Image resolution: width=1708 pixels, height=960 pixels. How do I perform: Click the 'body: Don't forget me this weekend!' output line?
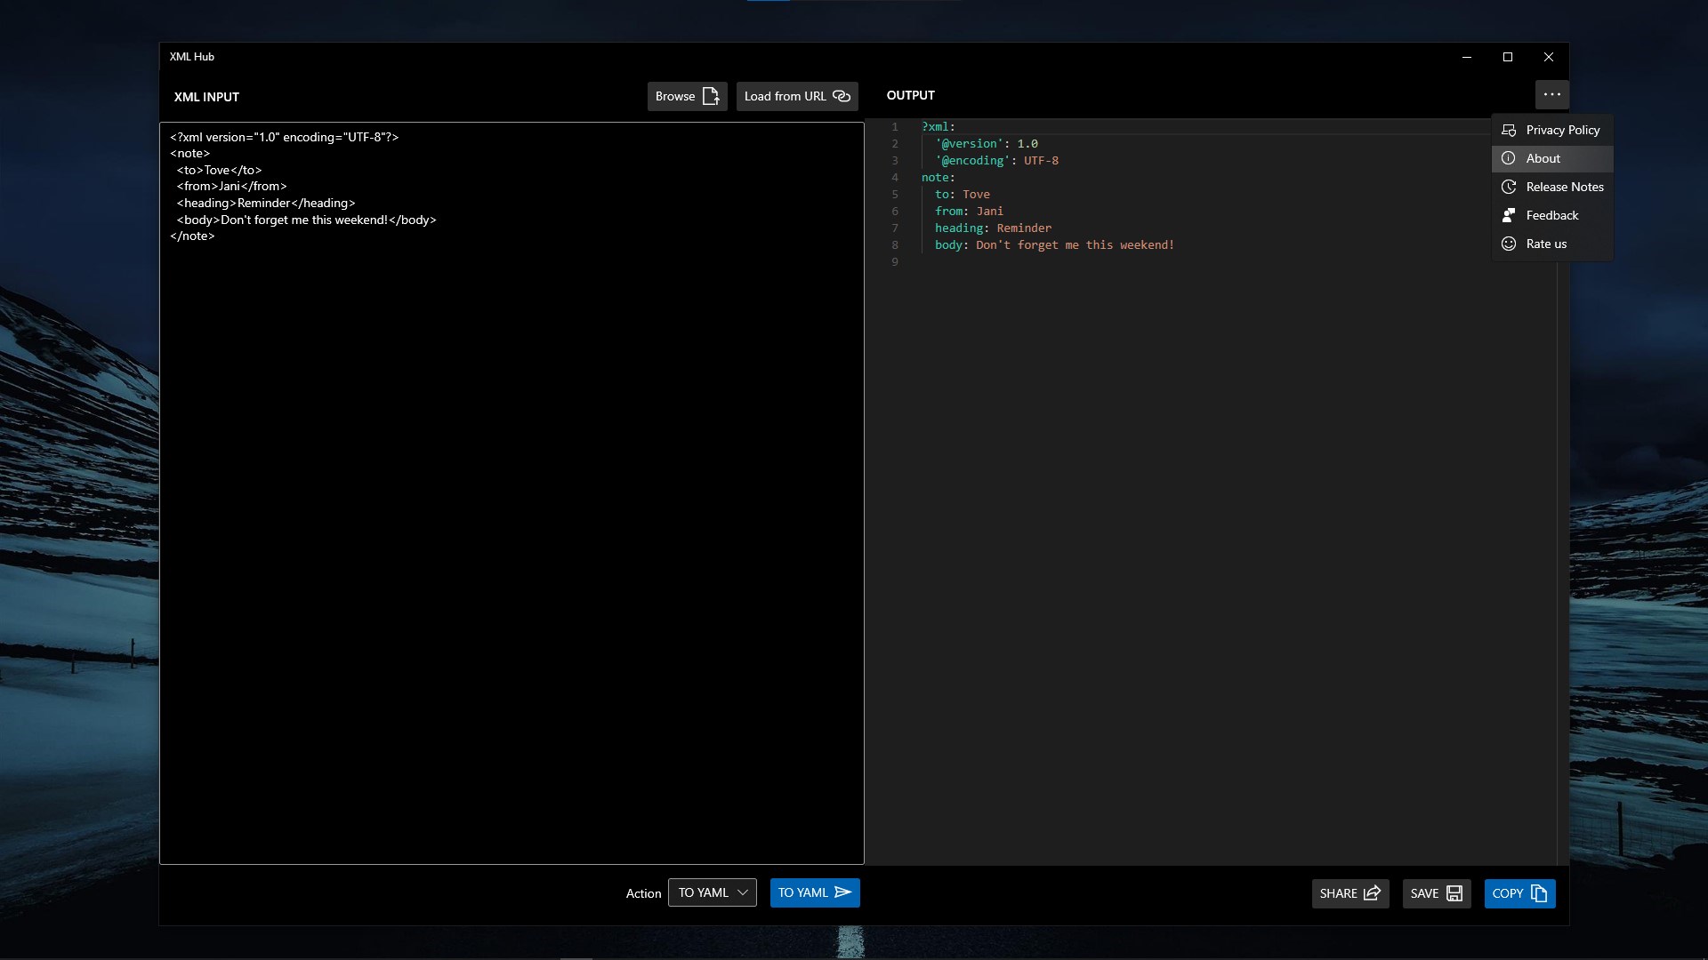[x=1054, y=244]
